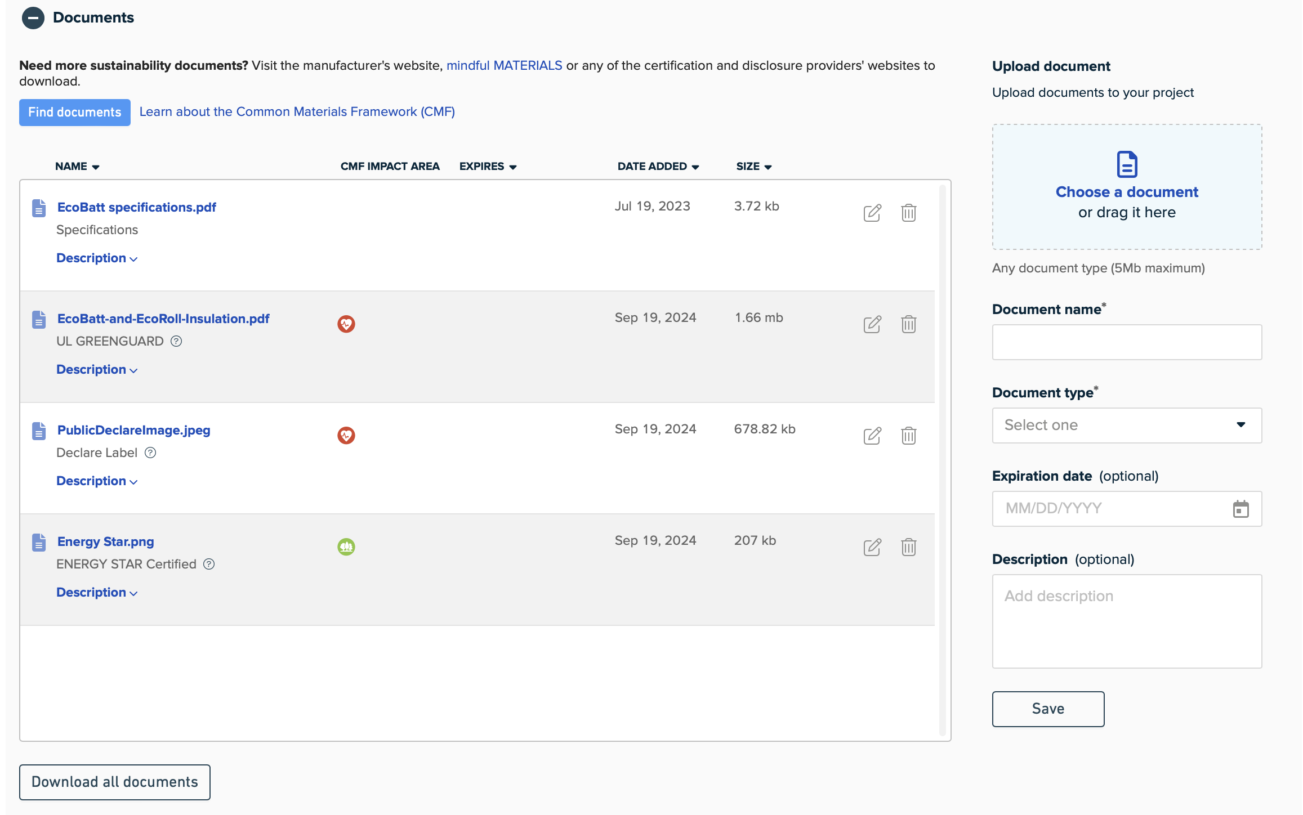Image resolution: width=1303 pixels, height=815 pixels.
Task: Click file icon beside EcoBatt-and-EcoRoll-Insulation.pdf
Action: (39, 320)
